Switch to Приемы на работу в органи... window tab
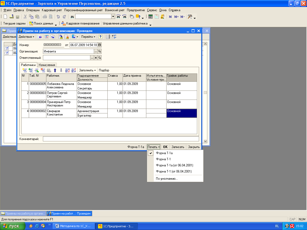 pos(23,213)
